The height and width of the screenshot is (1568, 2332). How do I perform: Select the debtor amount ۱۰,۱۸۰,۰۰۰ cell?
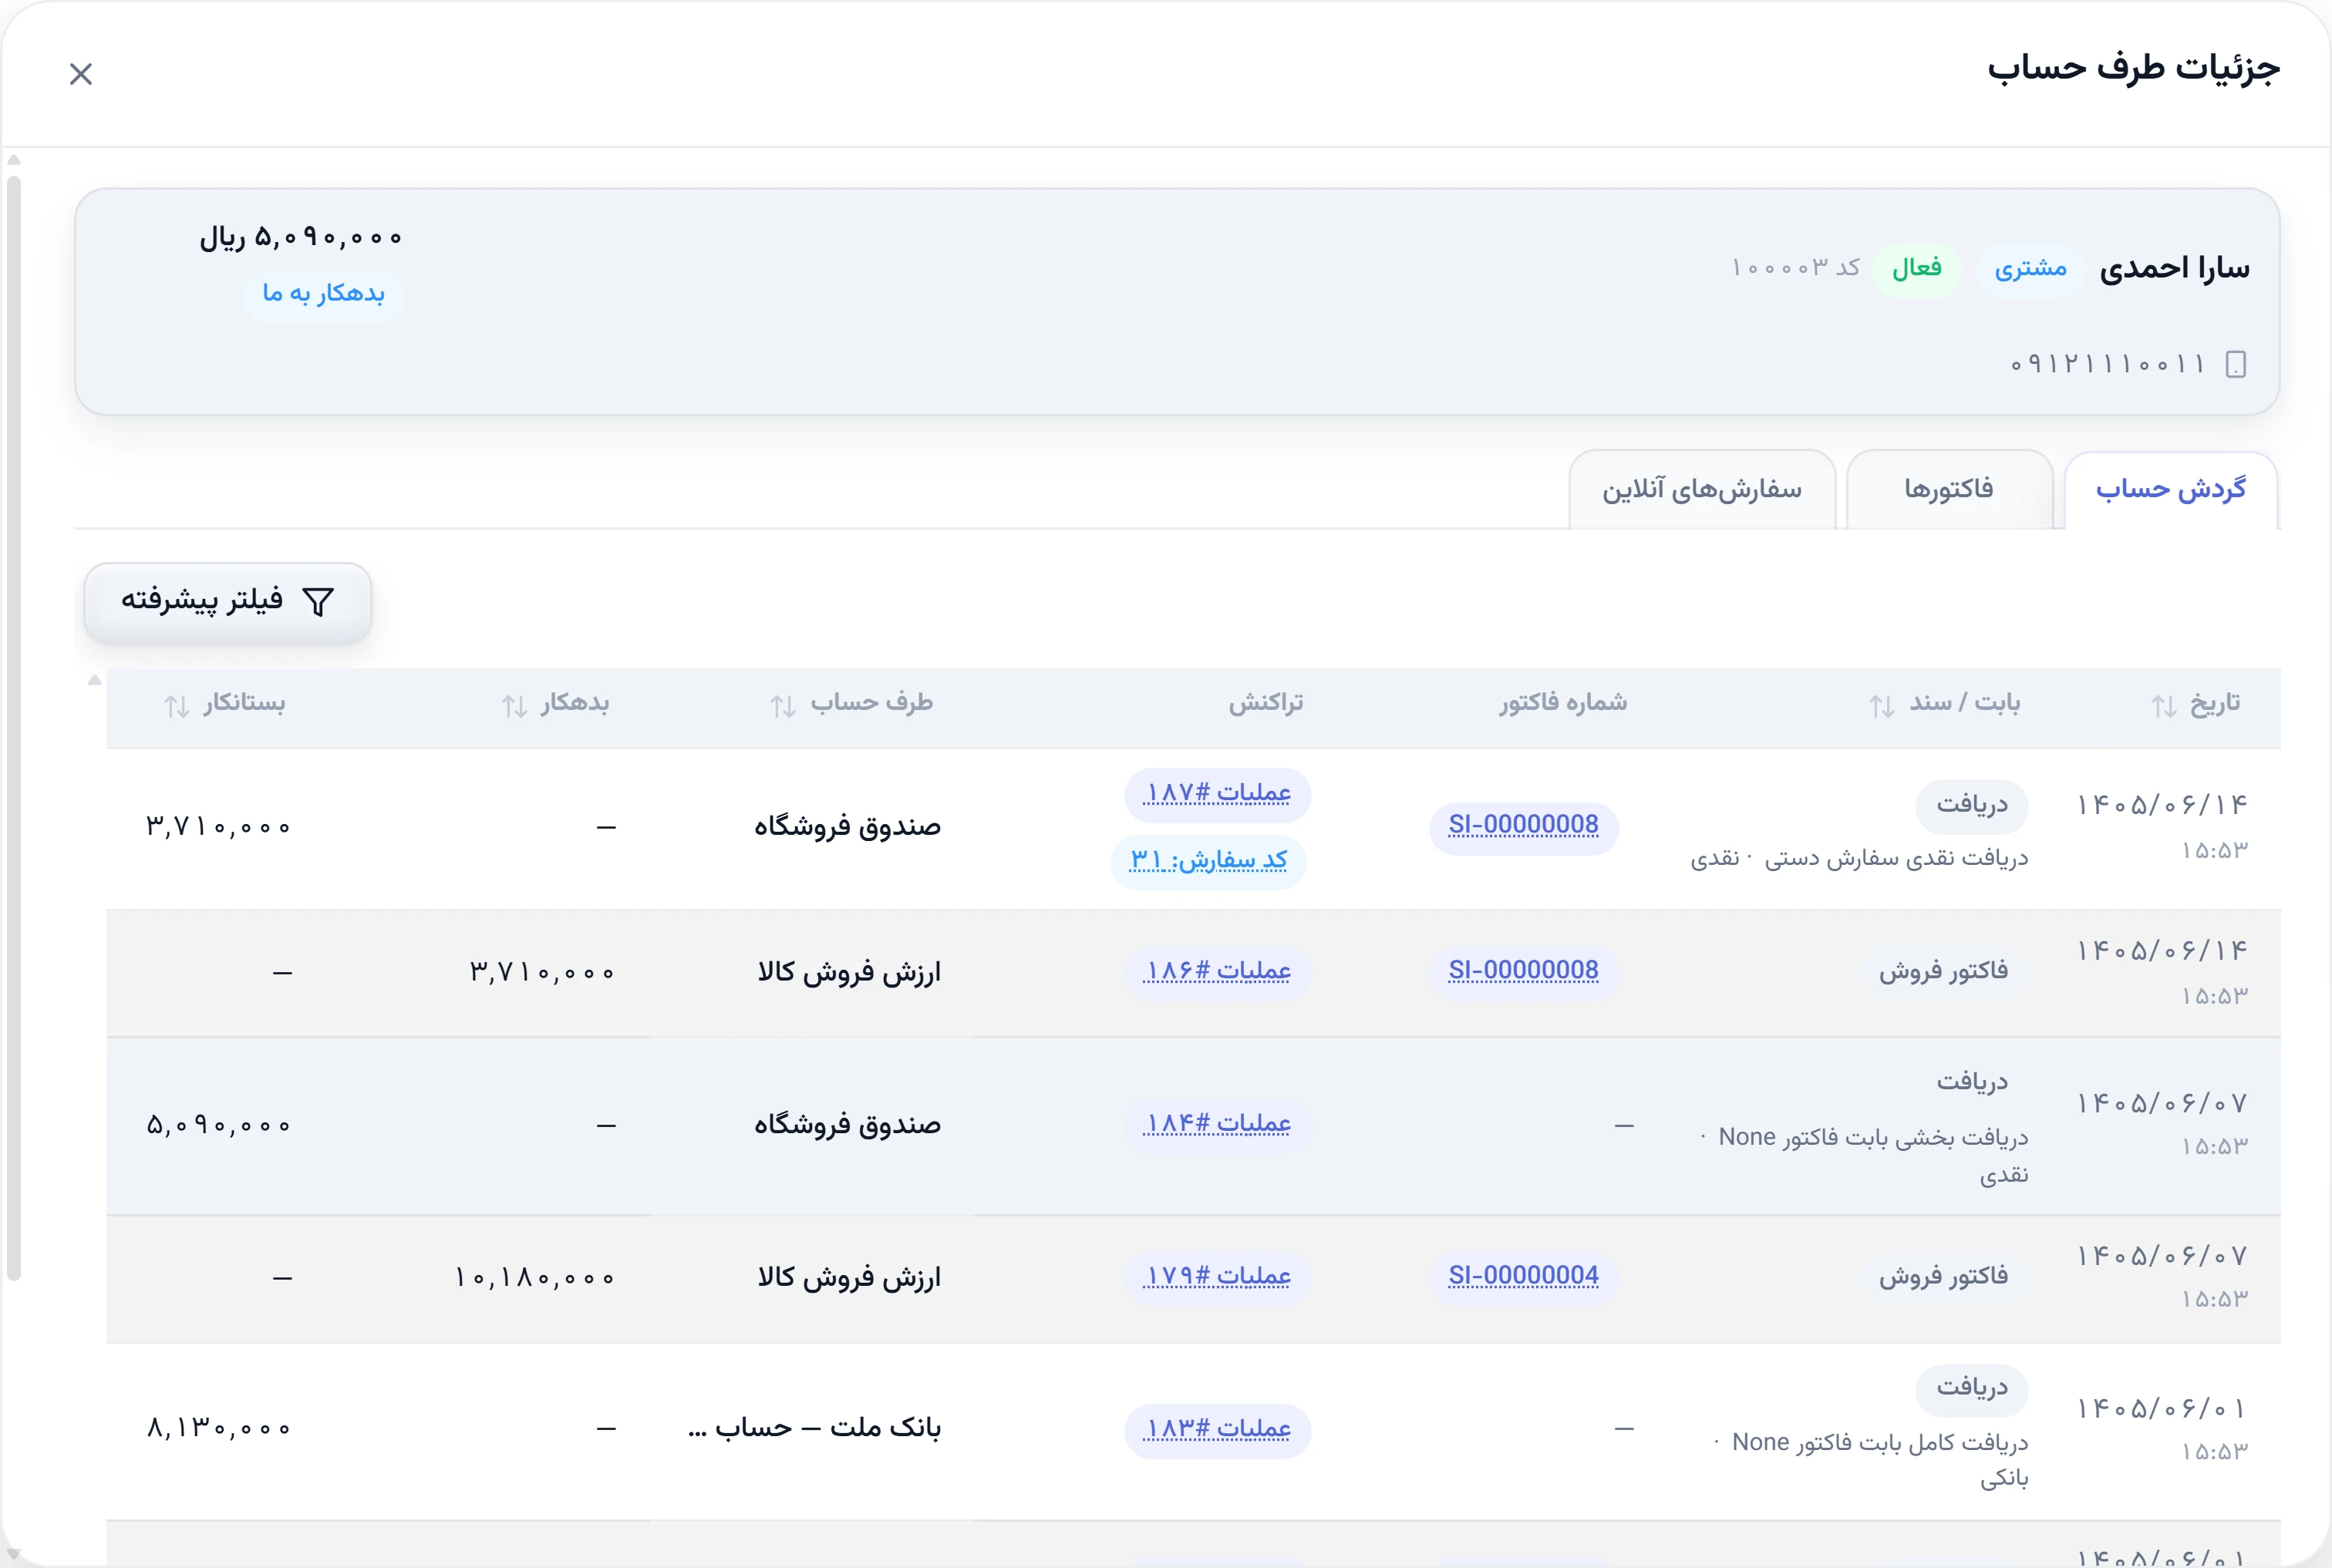(x=534, y=1279)
